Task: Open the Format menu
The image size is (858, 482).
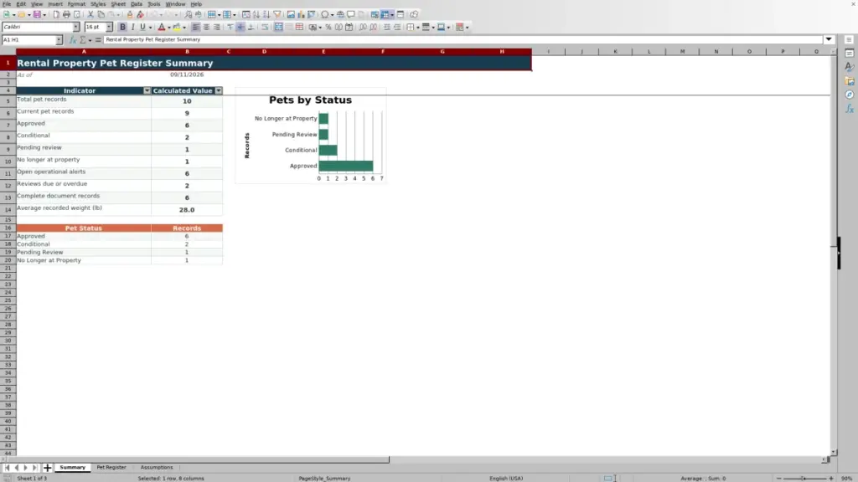Action: click(x=76, y=4)
